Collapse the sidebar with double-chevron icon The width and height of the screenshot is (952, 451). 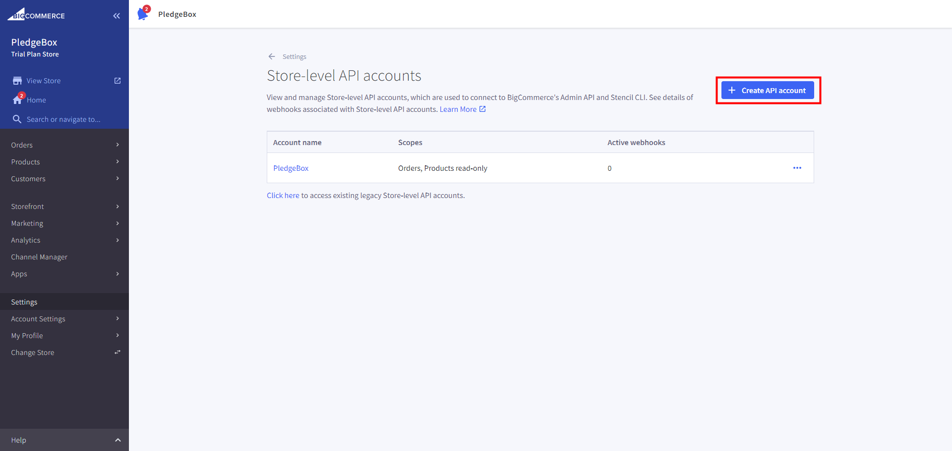tap(117, 16)
